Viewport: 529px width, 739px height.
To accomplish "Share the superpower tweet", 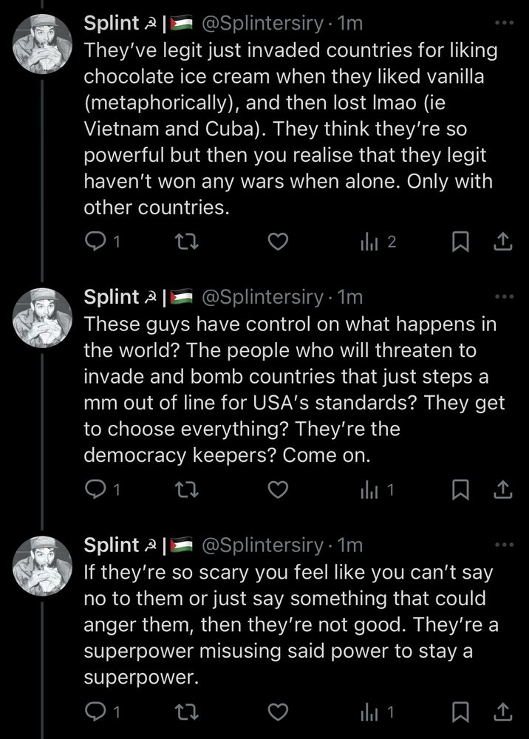I will [502, 711].
